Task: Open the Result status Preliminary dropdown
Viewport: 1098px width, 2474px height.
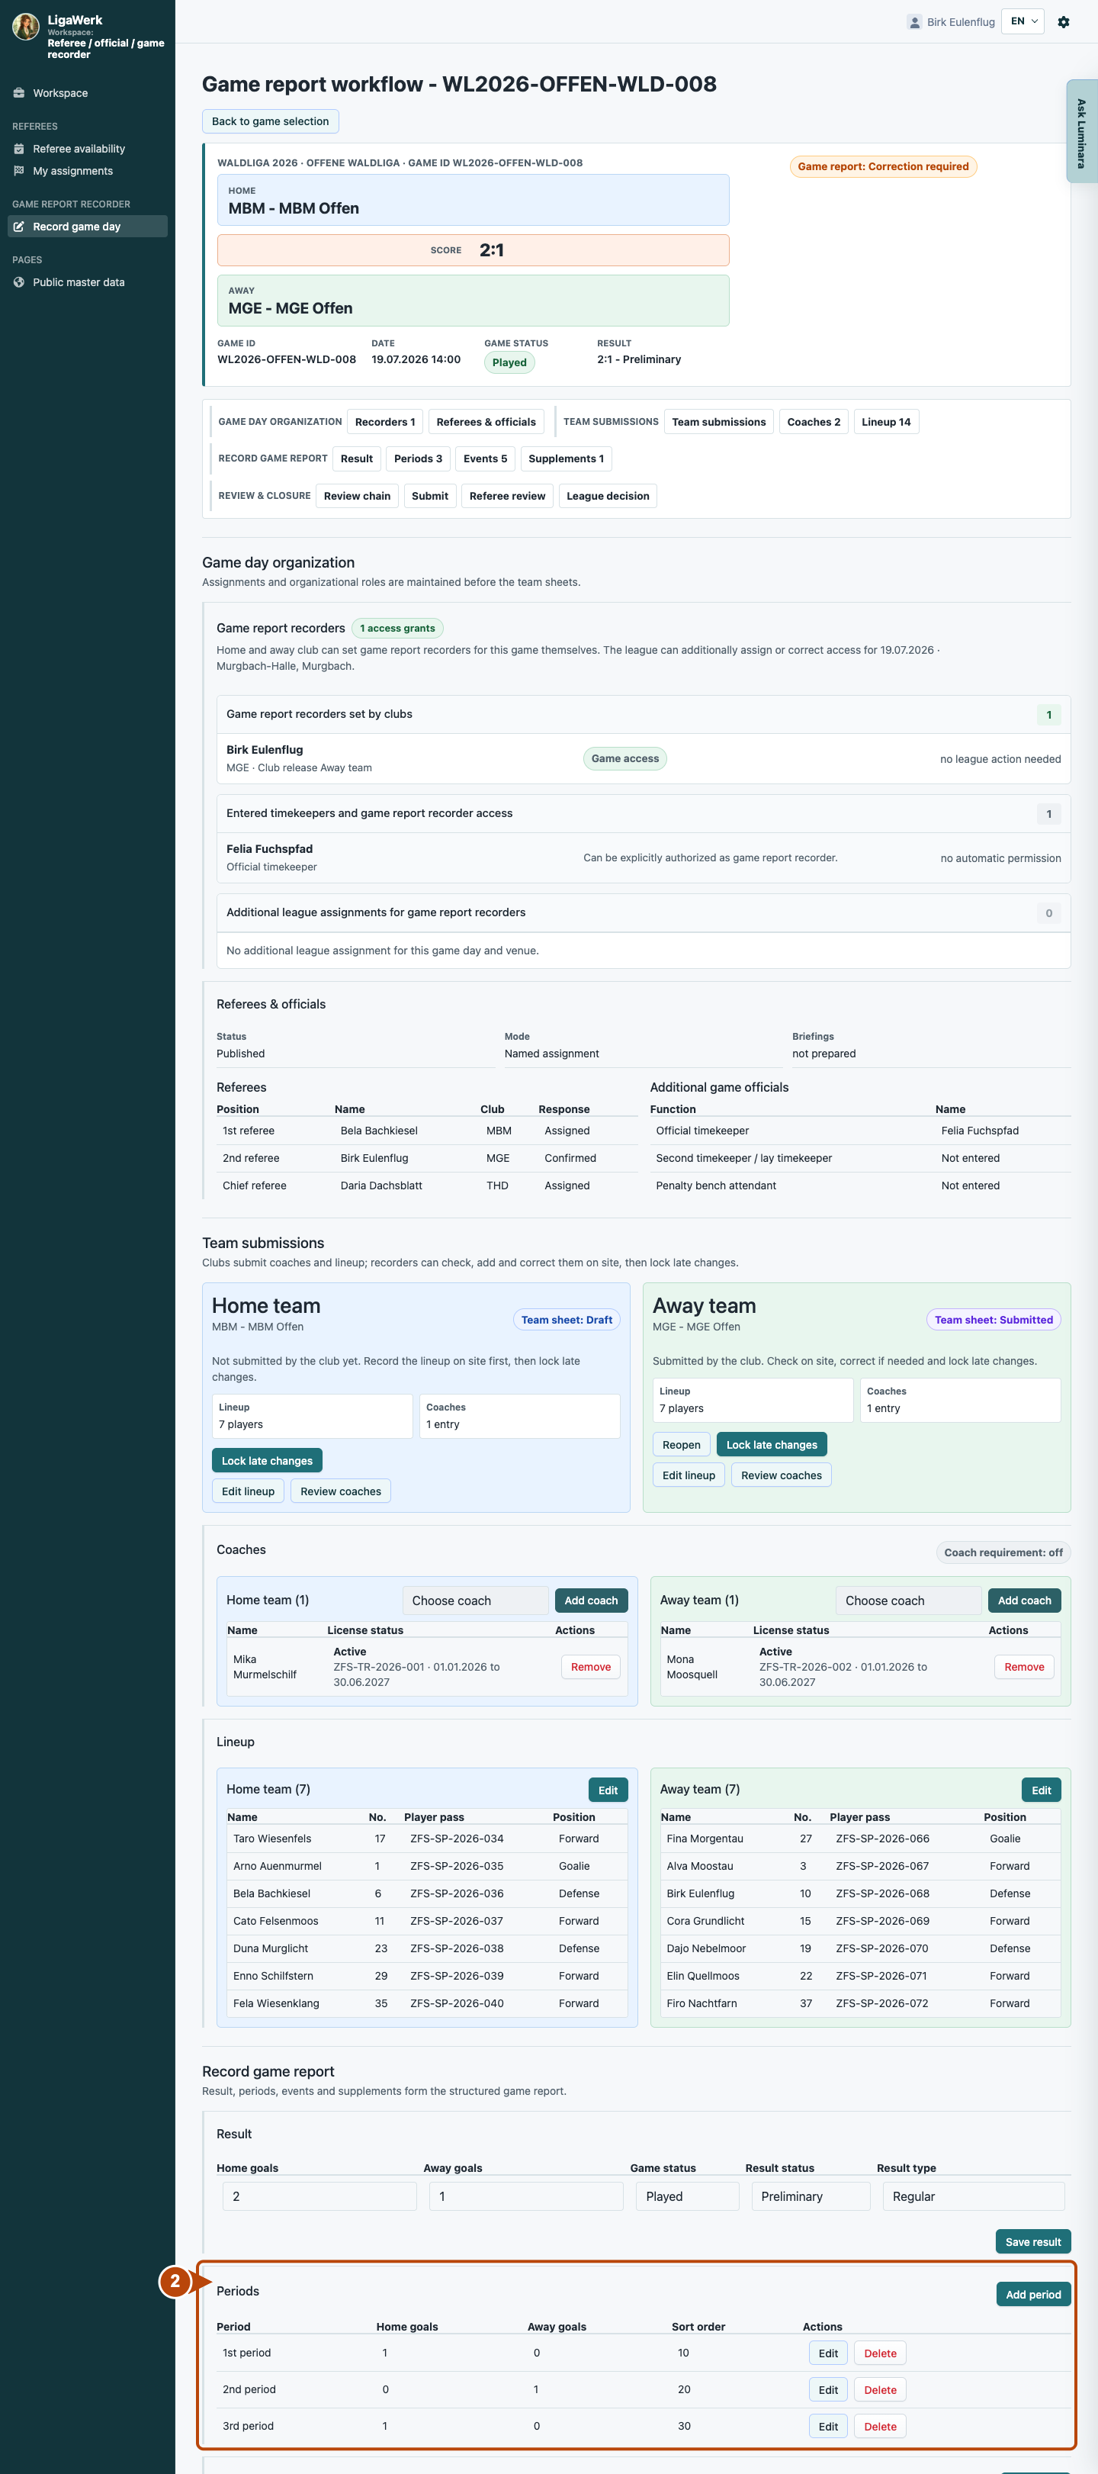Action: tap(810, 2196)
